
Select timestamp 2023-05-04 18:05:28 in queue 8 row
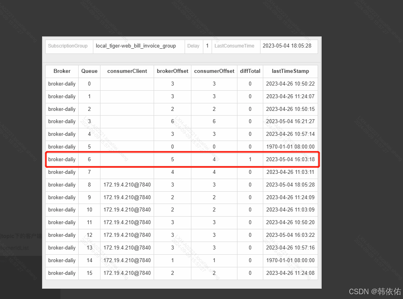pyautogui.click(x=290, y=185)
